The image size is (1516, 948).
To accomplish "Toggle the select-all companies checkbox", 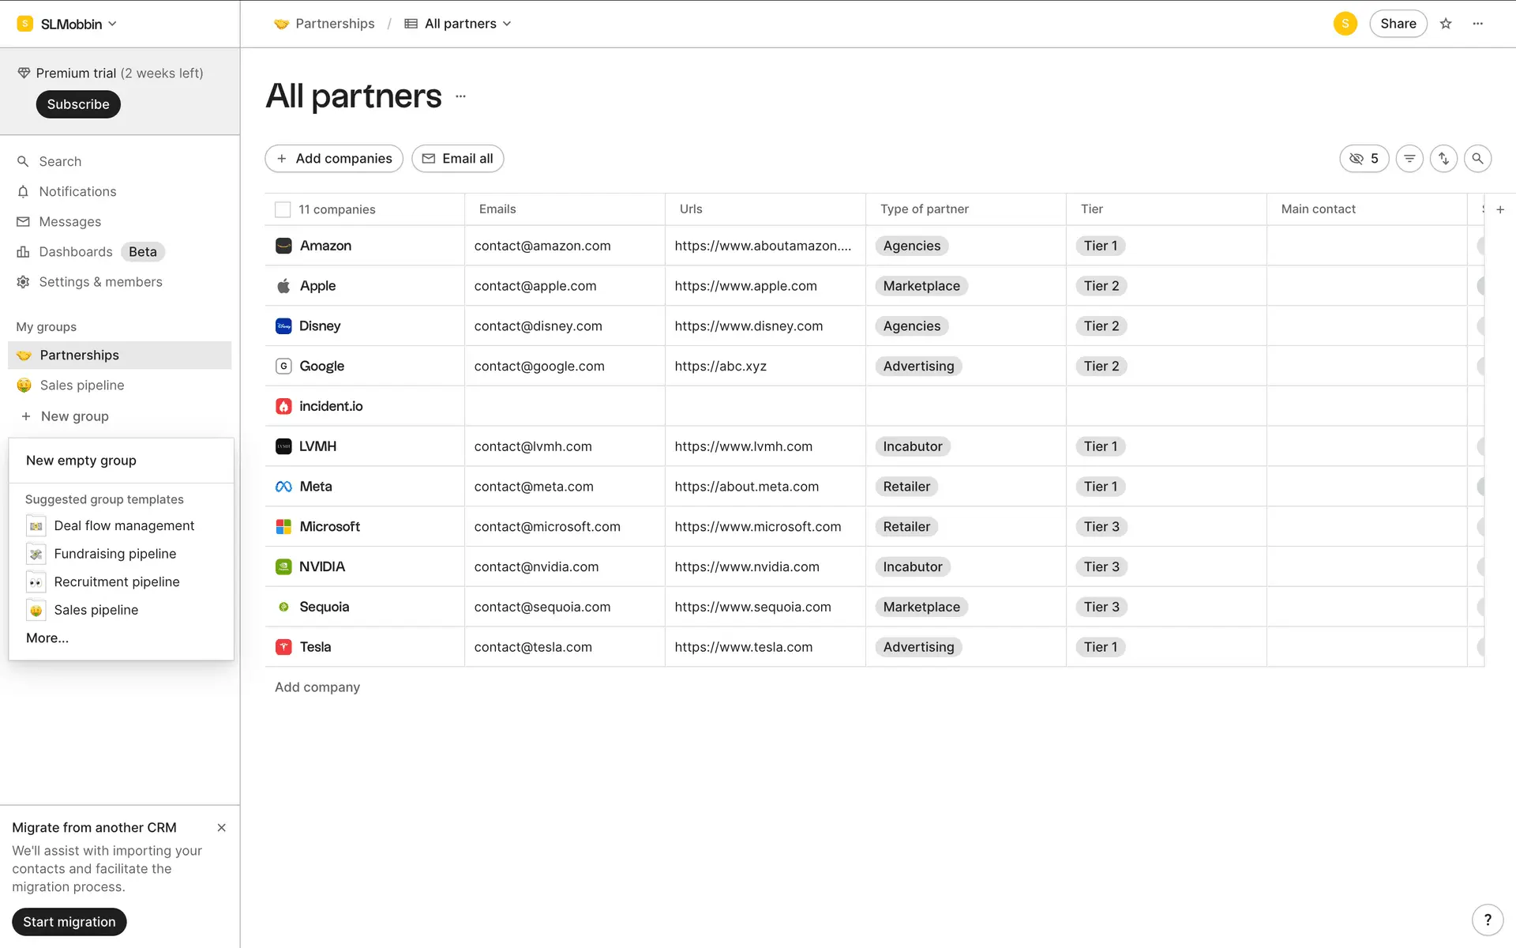I will click(x=283, y=209).
